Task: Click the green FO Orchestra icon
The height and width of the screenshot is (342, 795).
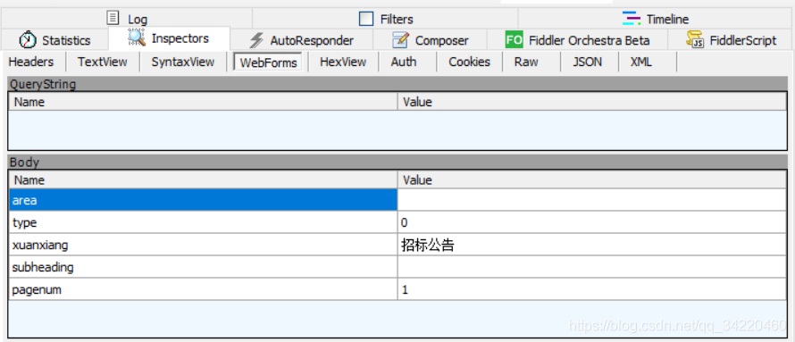Action: tap(515, 39)
